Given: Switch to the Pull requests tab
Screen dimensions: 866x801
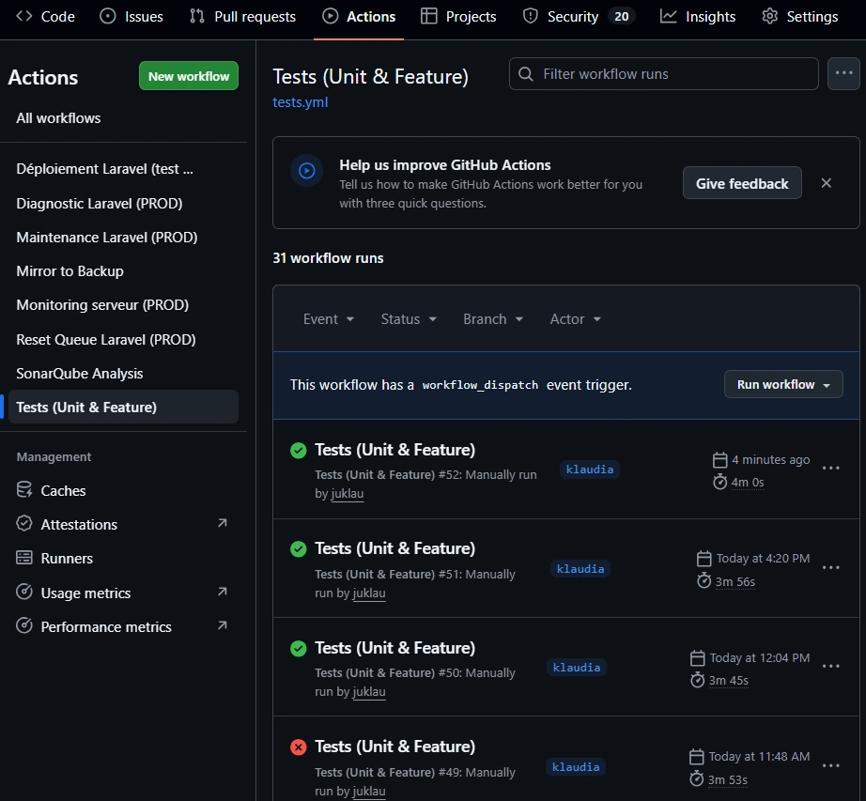Looking at the screenshot, I should (242, 16).
